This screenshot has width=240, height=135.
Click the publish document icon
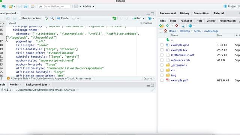(150, 18)
